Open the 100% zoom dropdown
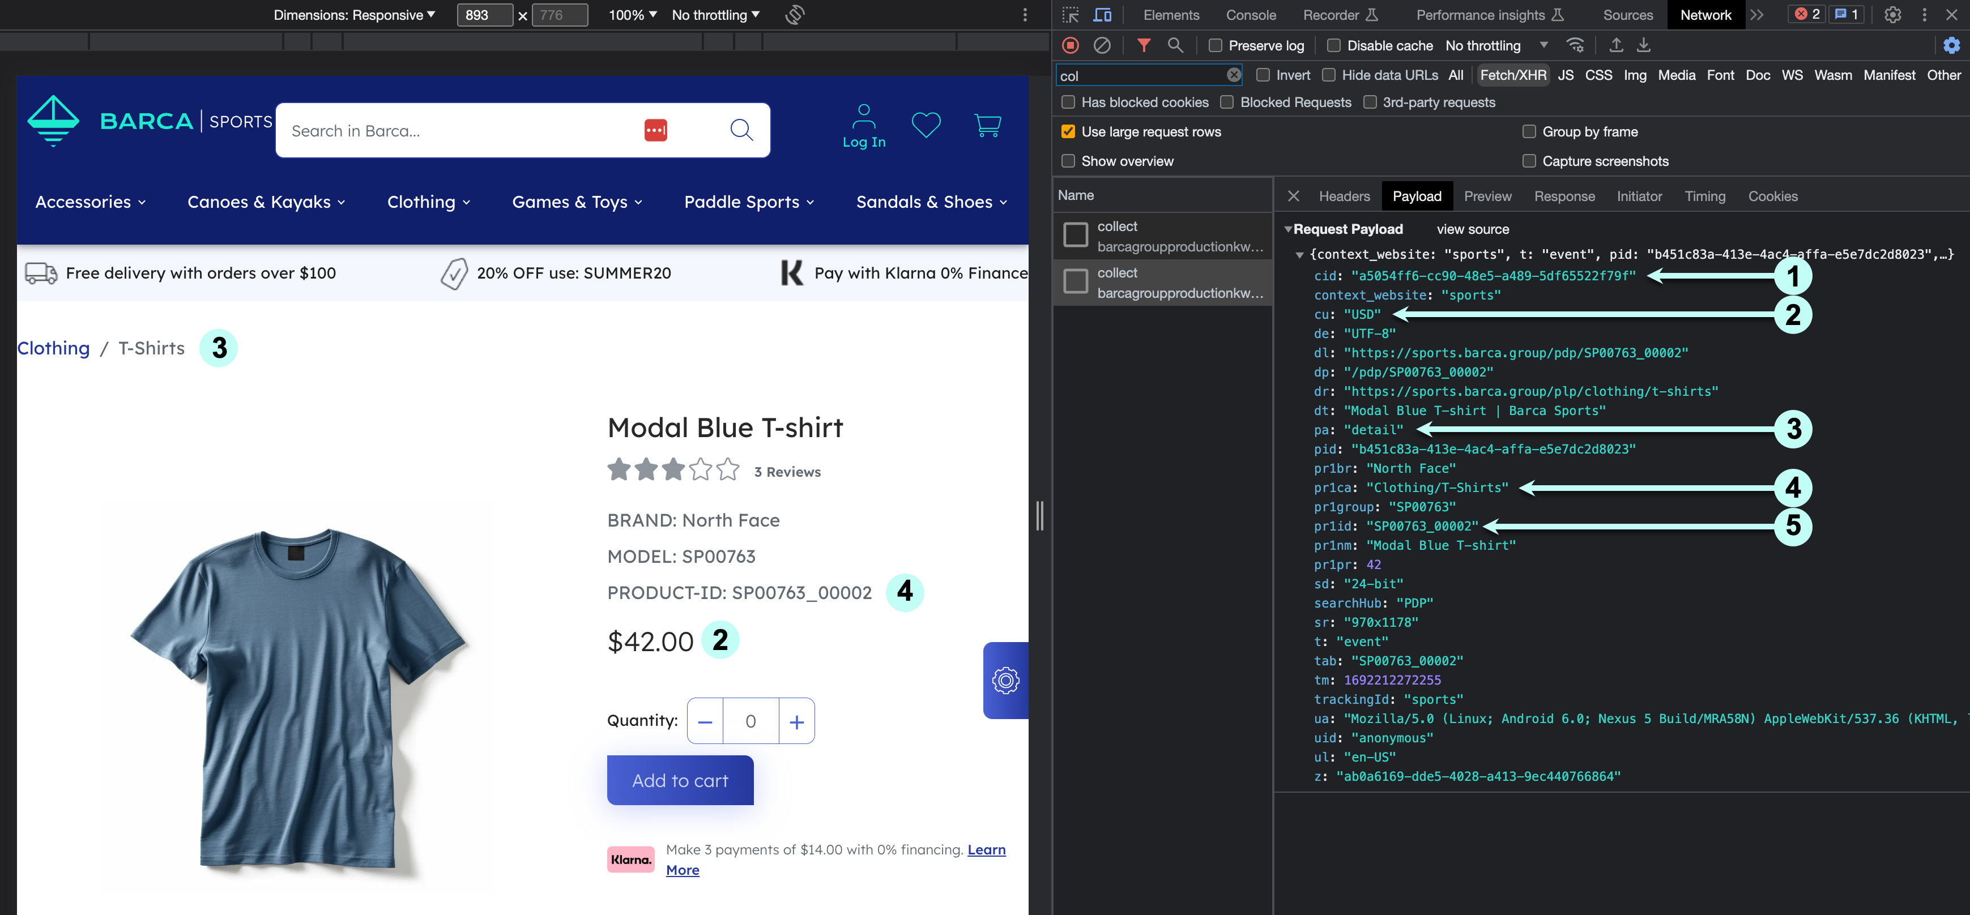Viewport: 1970px width, 915px height. [x=633, y=15]
